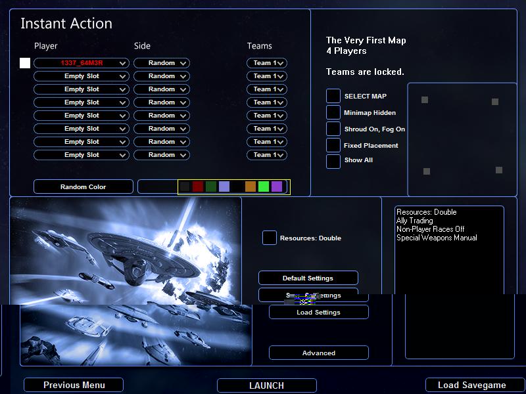Go back with the Previous Menu button
The width and height of the screenshot is (526, 394).
pyautogui.click(x=74, y=385)
